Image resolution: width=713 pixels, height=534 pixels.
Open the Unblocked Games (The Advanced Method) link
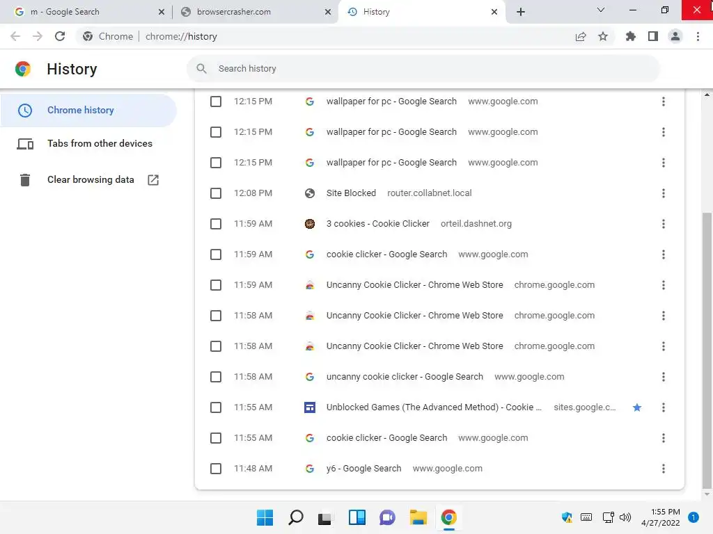coord(434,407)
